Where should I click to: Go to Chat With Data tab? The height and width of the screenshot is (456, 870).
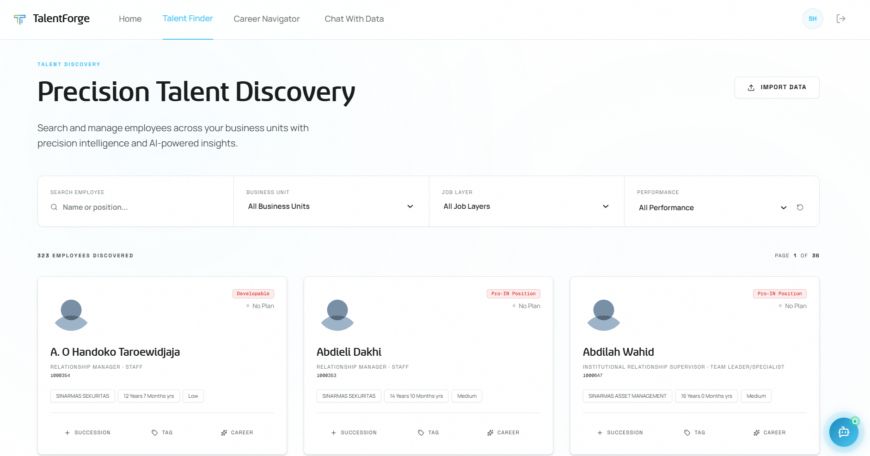pos(354,19)
